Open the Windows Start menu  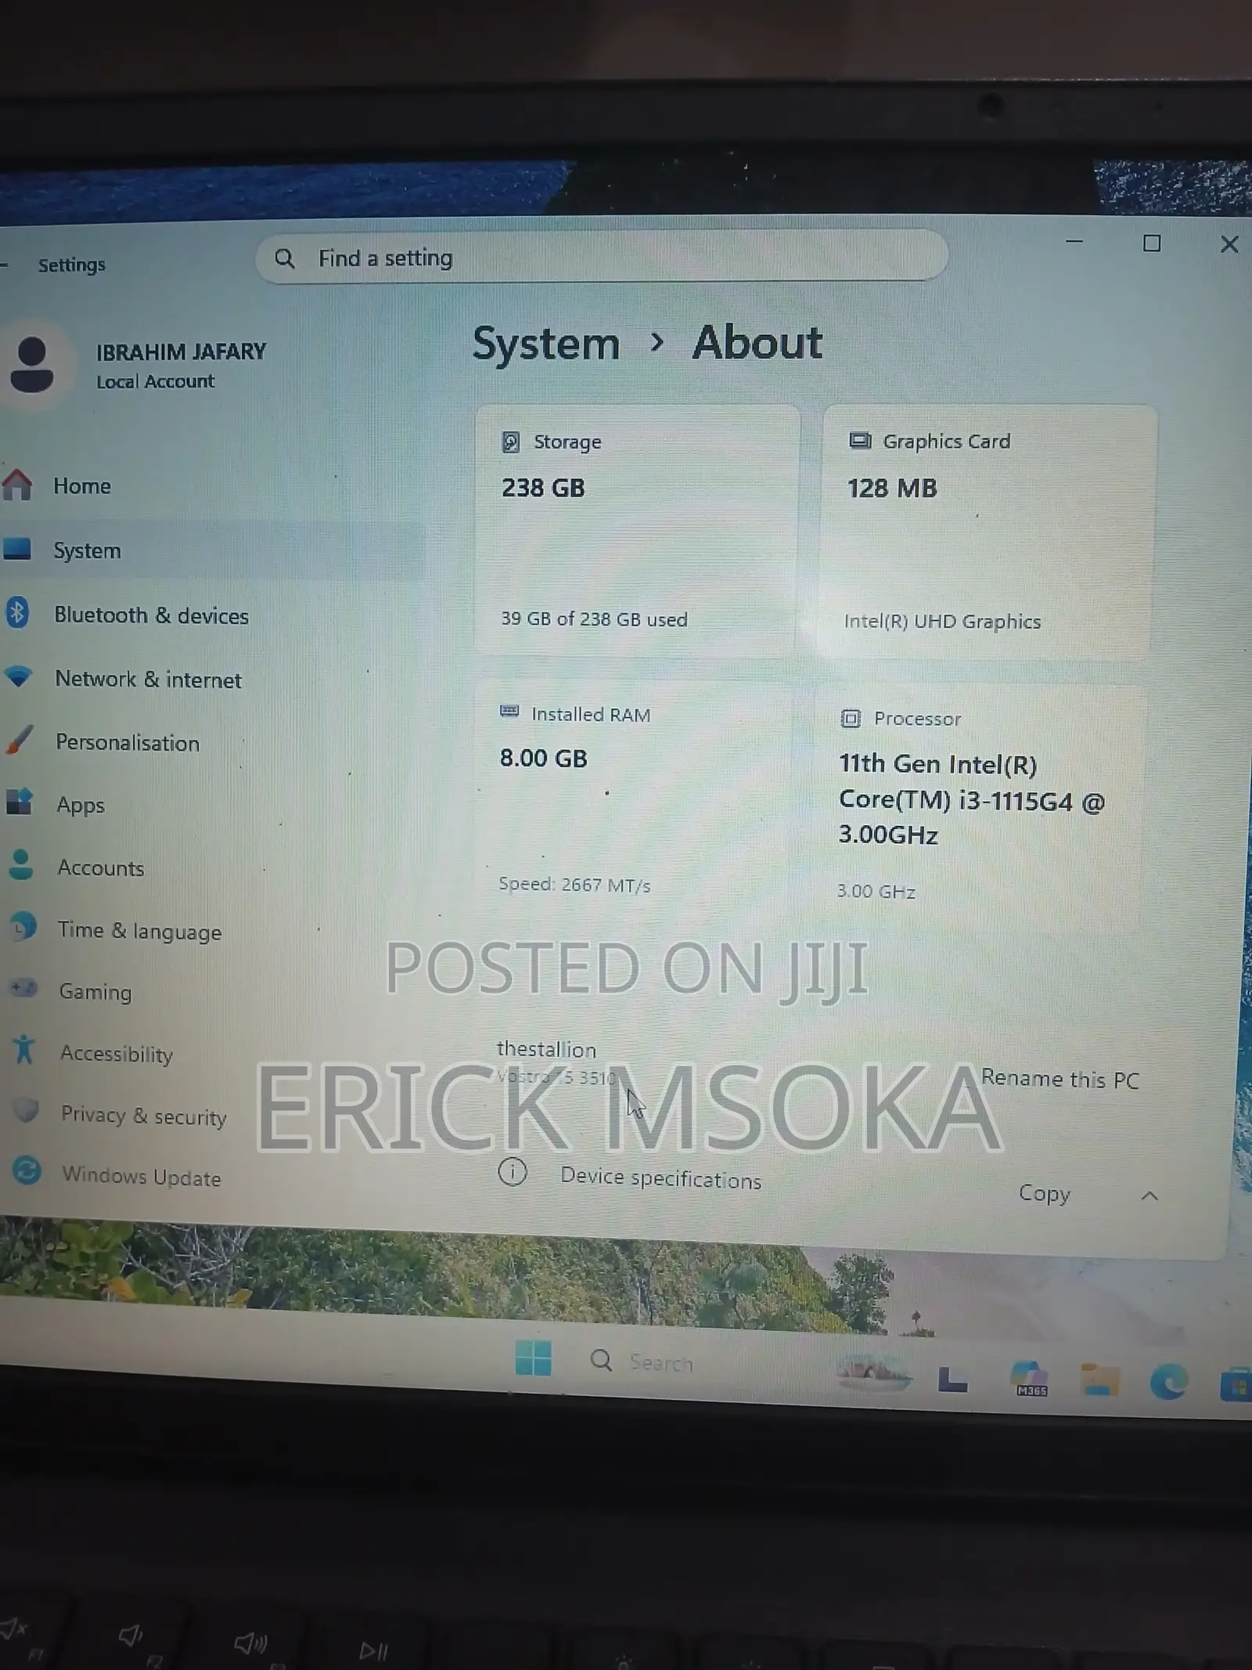point(533,1358)
